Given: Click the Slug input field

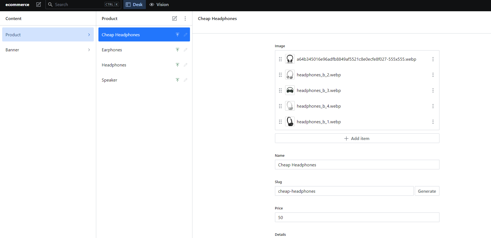Looking at the screenshot, I should 344,191.
